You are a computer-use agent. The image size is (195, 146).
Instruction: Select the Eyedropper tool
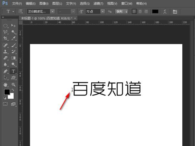click(x=13, y=38)
